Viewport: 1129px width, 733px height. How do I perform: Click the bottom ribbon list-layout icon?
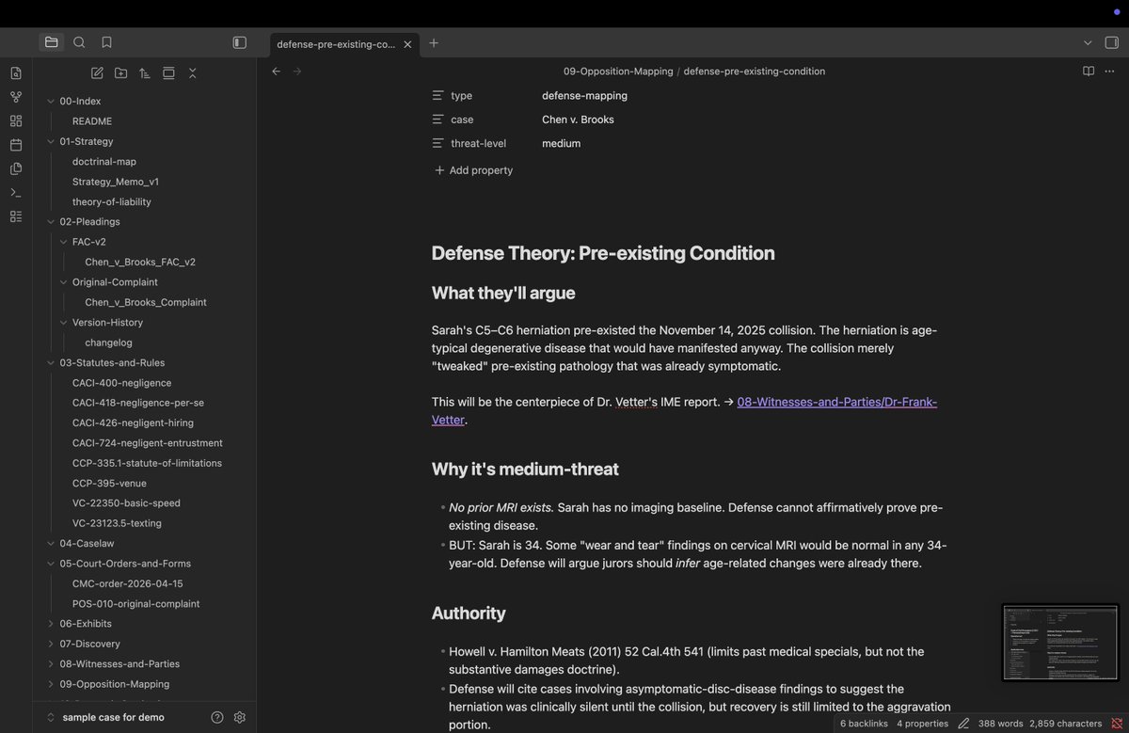(15, 216)
